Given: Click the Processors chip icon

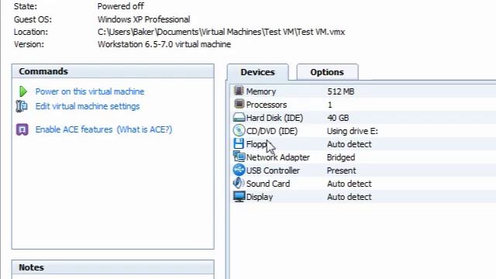Looking at the screenshot, I should pyautogui.click(x=239, y=104).
